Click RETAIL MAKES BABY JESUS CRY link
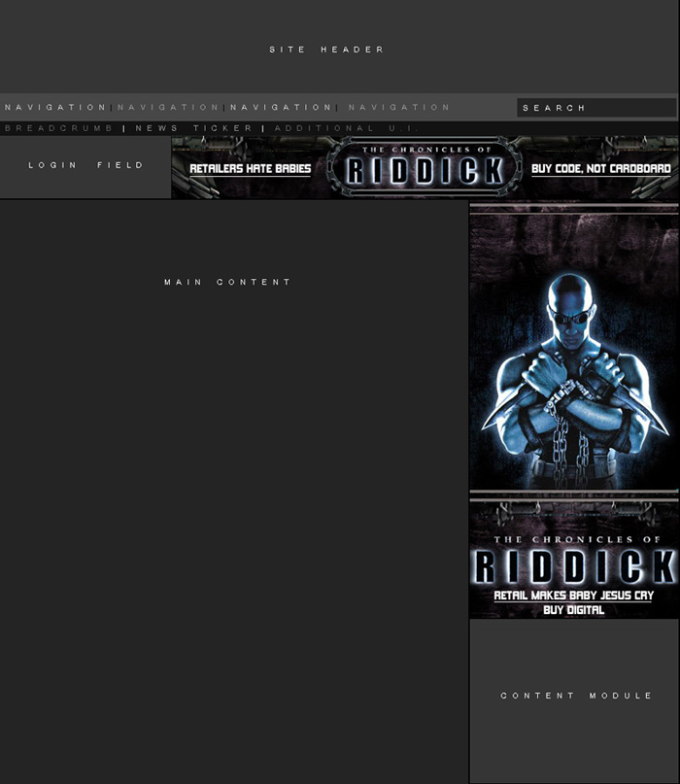680x784 pixels. point(573,596)
